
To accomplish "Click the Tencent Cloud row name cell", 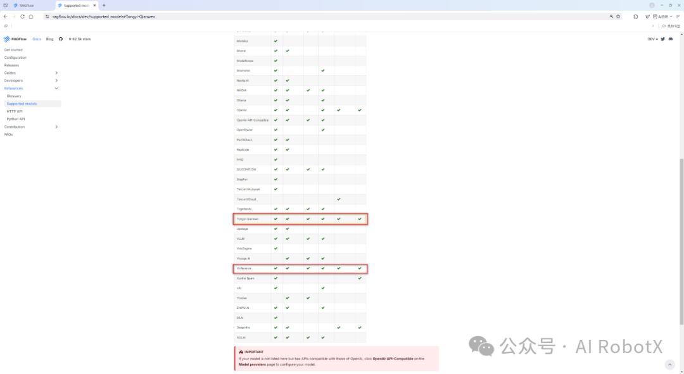I will coord(253,199).
